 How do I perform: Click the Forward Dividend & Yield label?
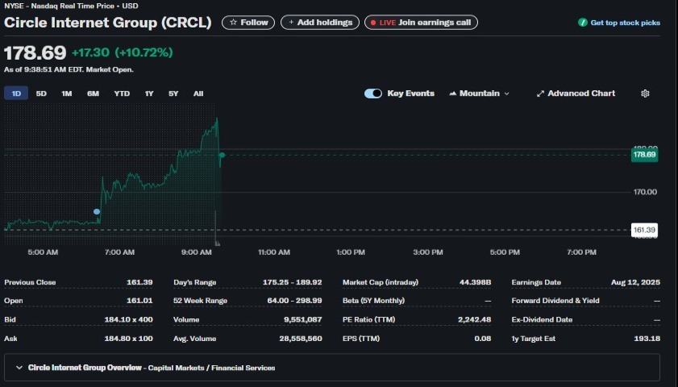point(555,301)
